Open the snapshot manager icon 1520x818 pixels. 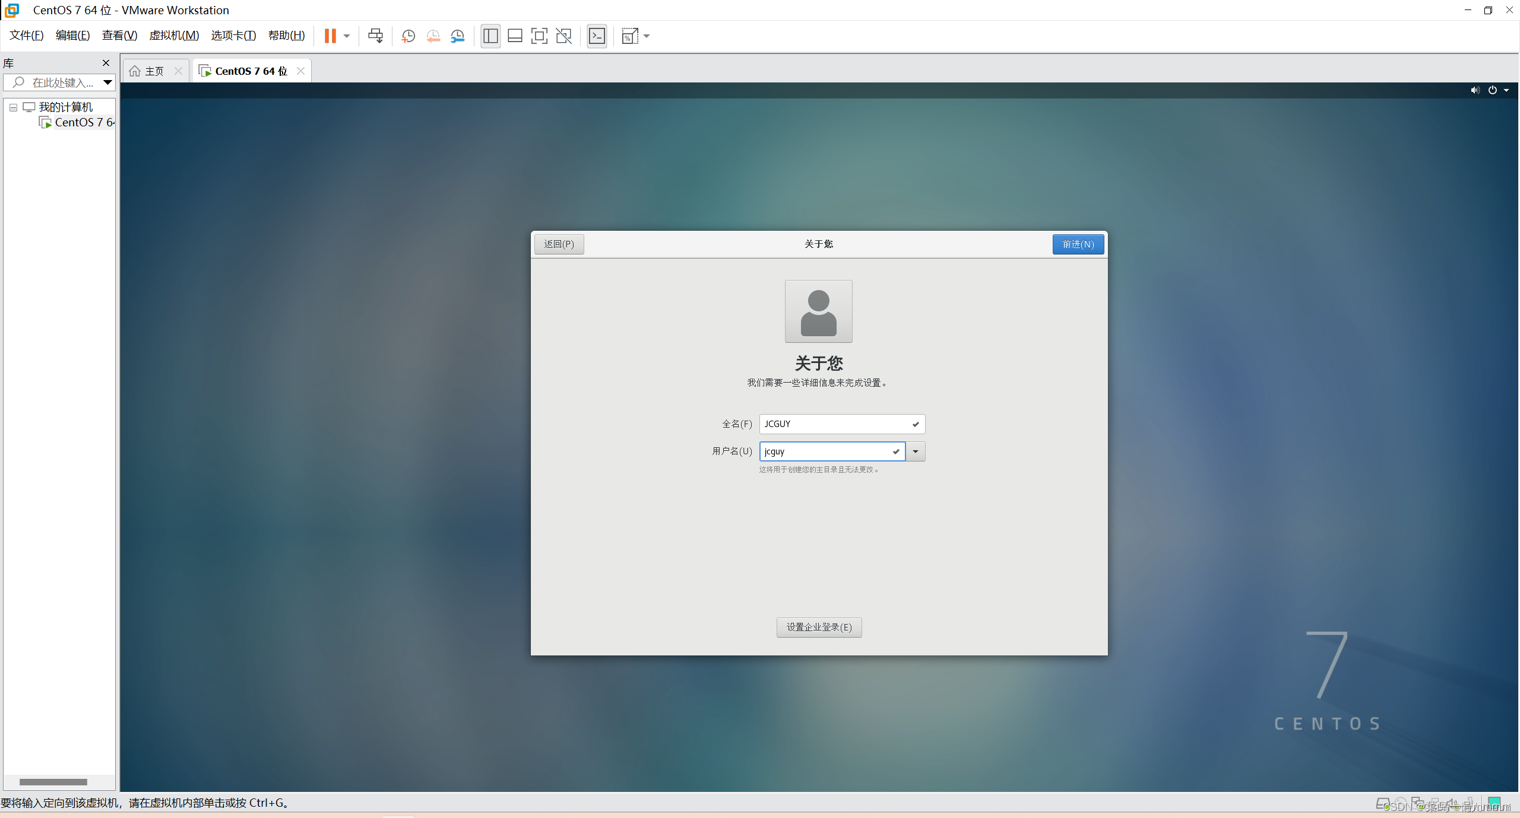tap(457, 36)
